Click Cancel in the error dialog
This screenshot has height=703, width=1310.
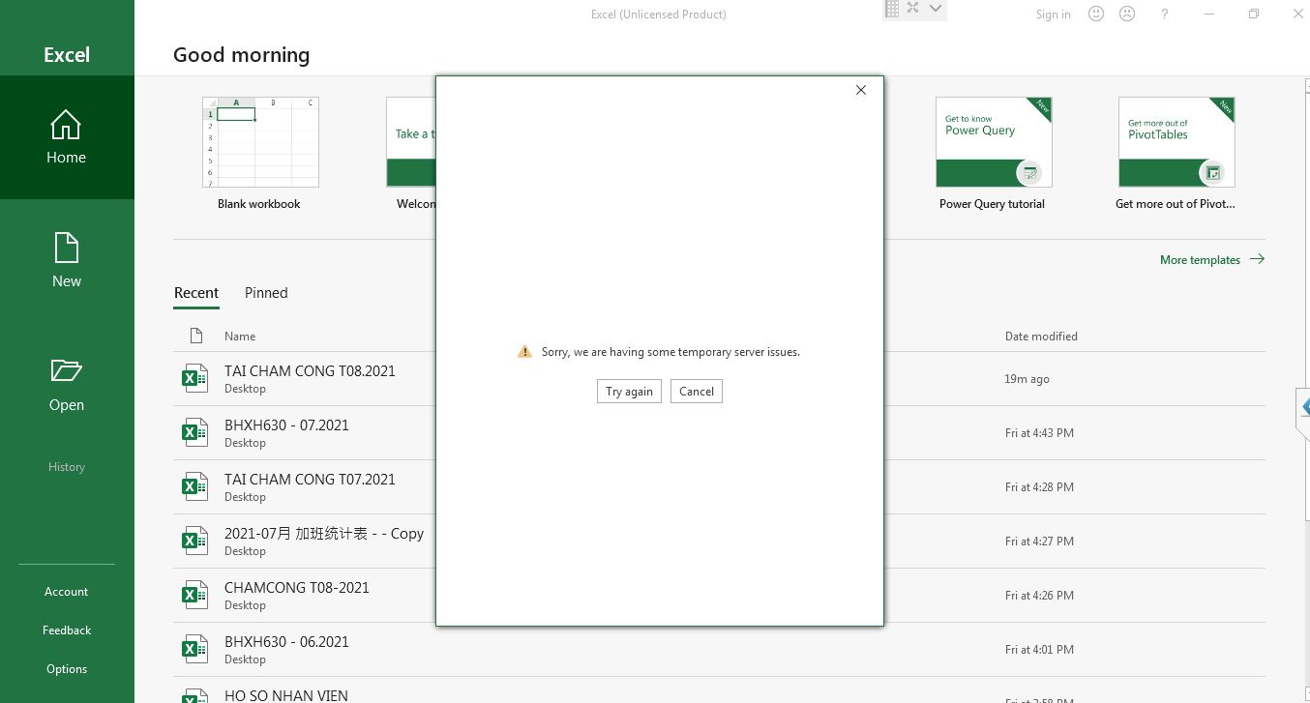tap(697, 392)
